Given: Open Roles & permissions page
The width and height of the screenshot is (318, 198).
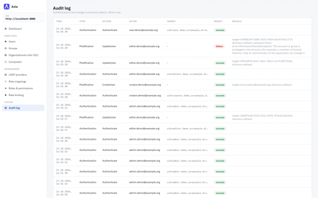Looking at the screenshot, I should 23,88.
